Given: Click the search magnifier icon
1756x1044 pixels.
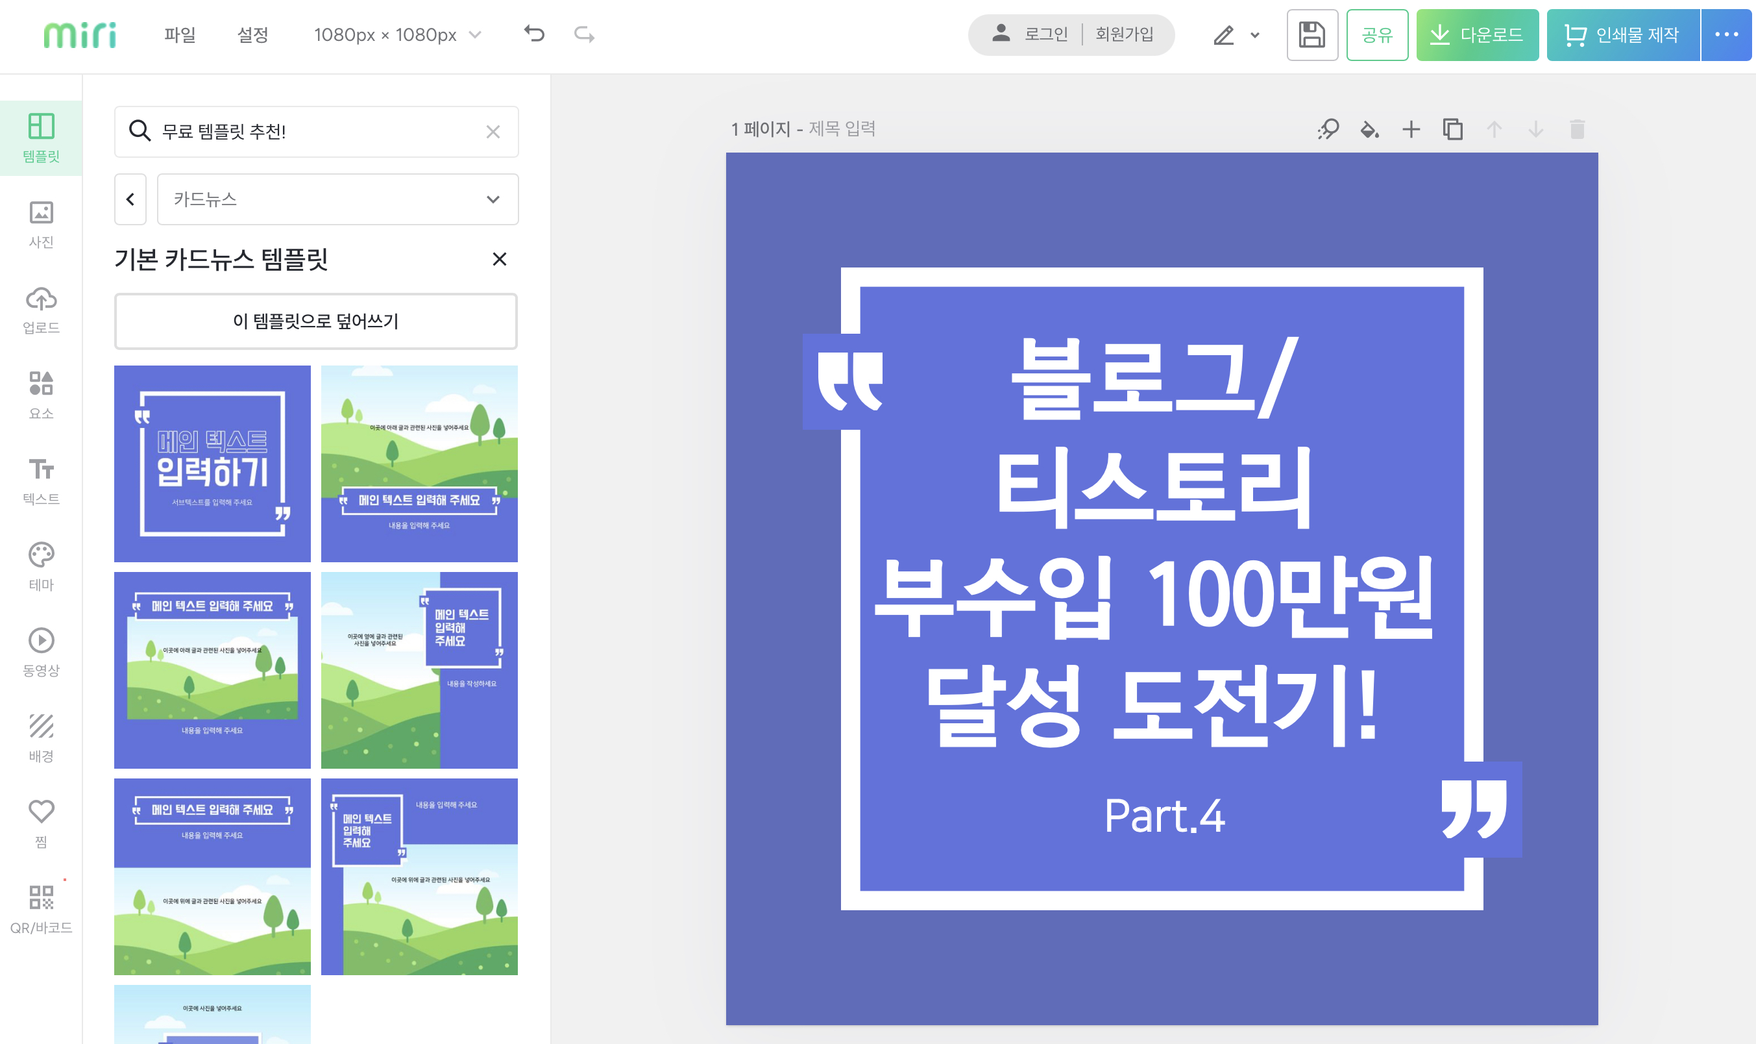Looking at the screenshot, I should (139, 131).
